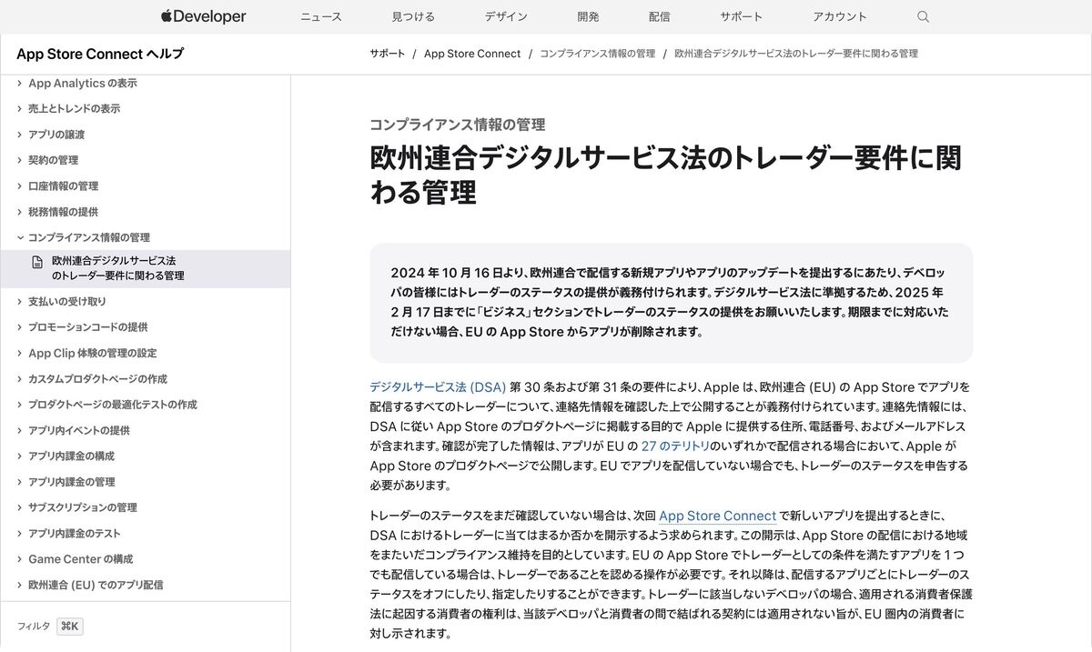Go to サポート in the breadcrumb
Screen dimensions: 1092x652
coord(388,54)
